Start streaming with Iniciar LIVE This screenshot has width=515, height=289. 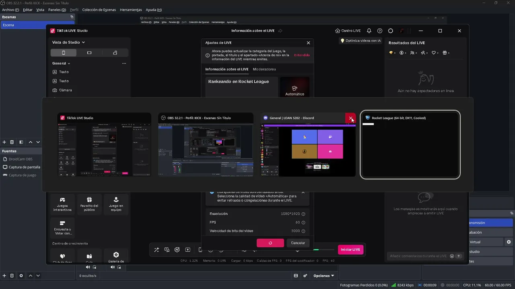pos(350,250)
